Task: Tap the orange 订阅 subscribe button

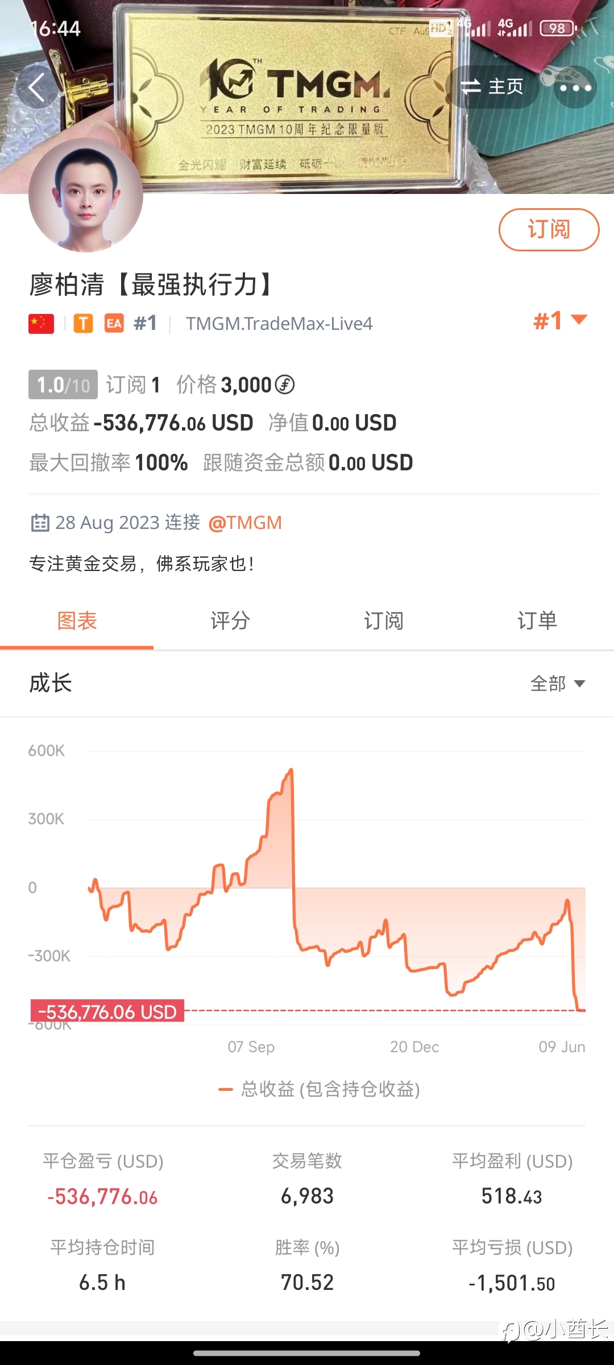Action: point(549,230)
